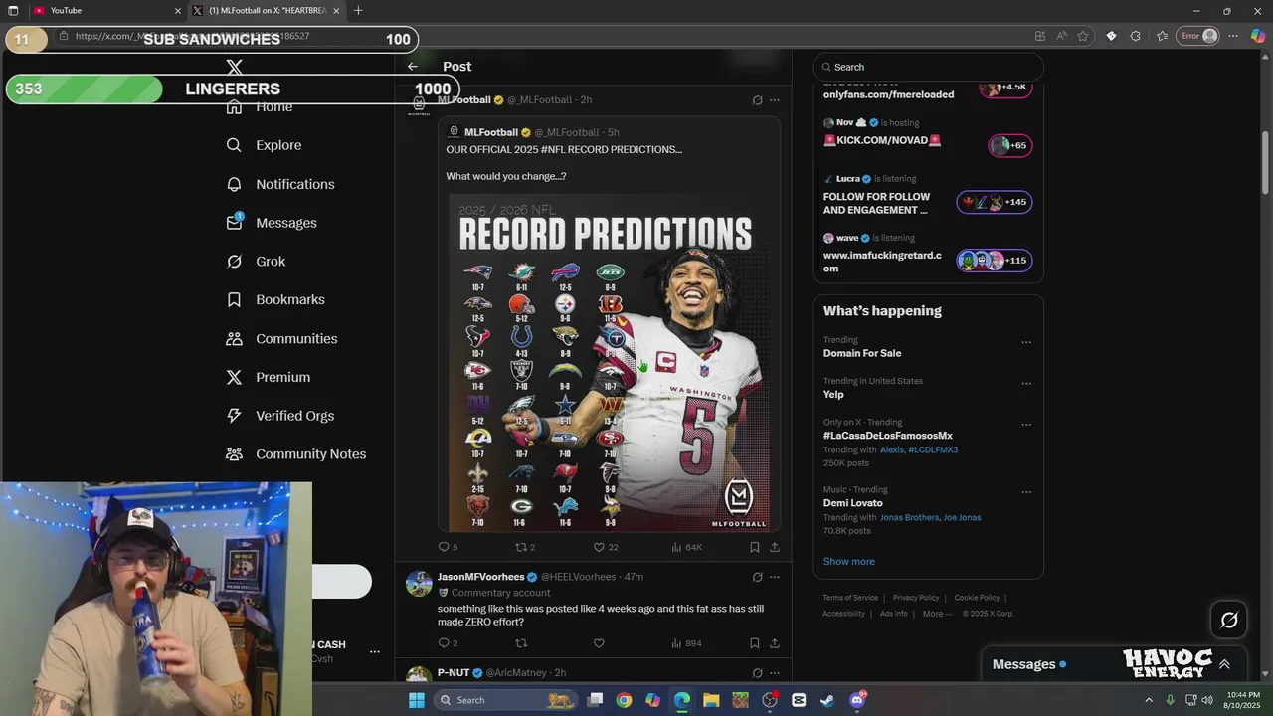The image size is (1273, 716).
Task: Open Edge settings and more menu
Action: point(1233,36)
